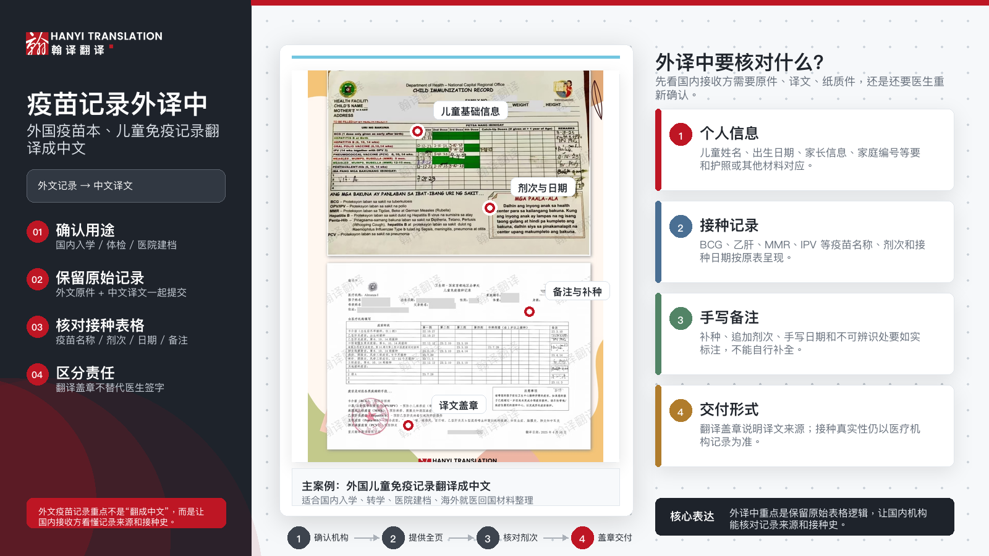Click the step 2 circle beside 提供全页

coord(393,538)
